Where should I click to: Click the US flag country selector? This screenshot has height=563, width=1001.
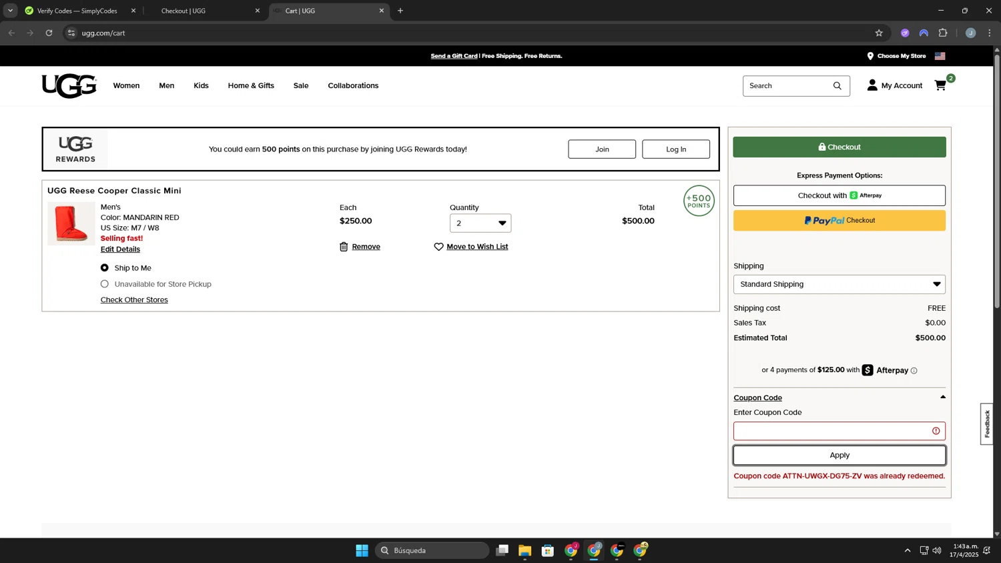pyautogui.click(x=940, y=56)
